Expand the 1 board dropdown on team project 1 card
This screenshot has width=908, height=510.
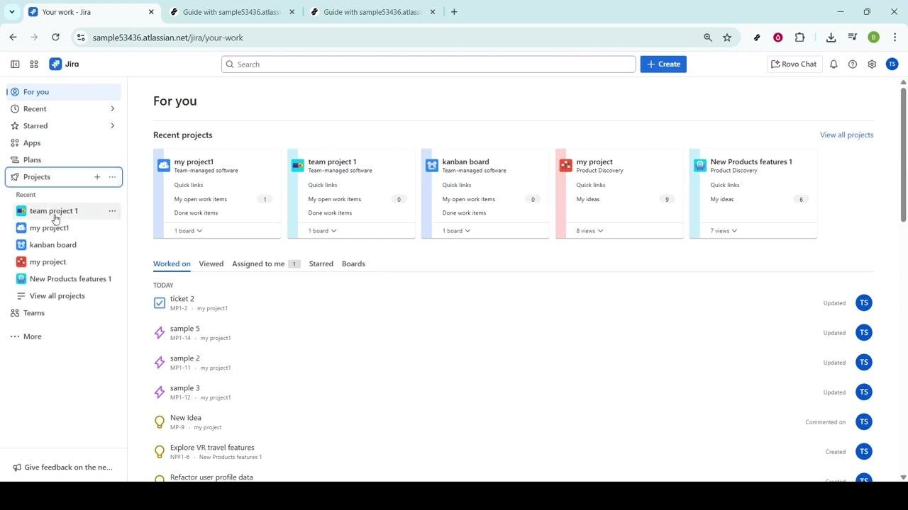[323, 231]
